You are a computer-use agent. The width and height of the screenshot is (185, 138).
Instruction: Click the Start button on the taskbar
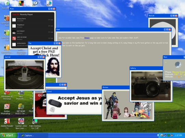(9, 135)
